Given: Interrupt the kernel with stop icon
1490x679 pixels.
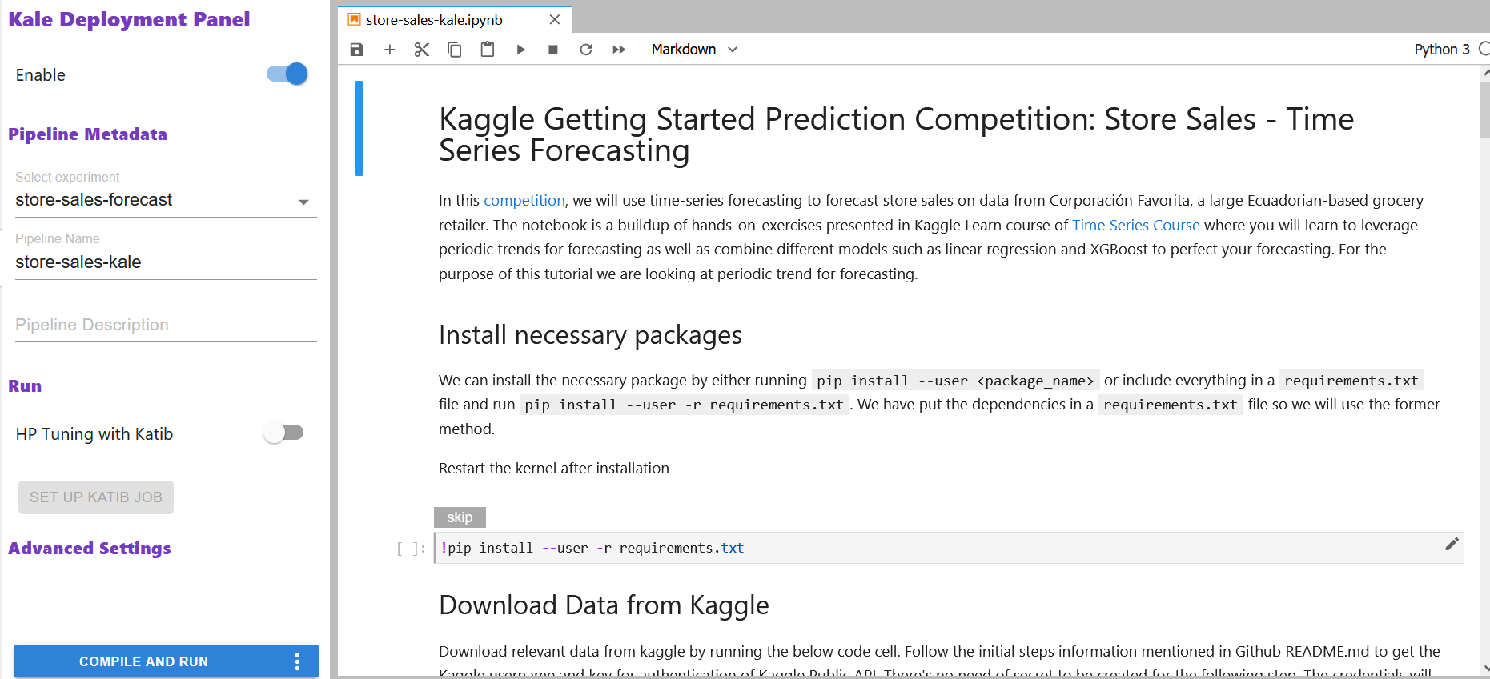Looking at the screenshot, I should 552,50.
